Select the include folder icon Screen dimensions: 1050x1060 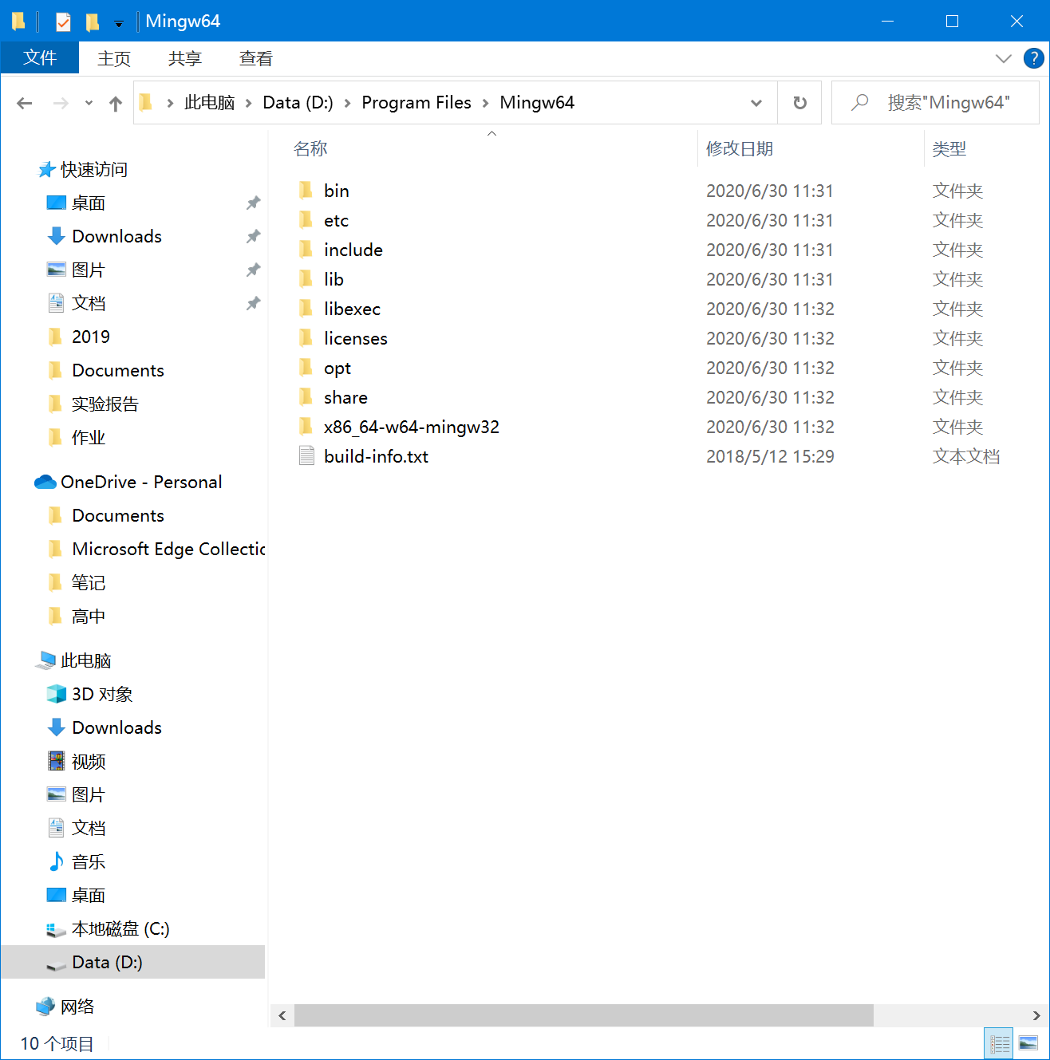pos(306,250)
